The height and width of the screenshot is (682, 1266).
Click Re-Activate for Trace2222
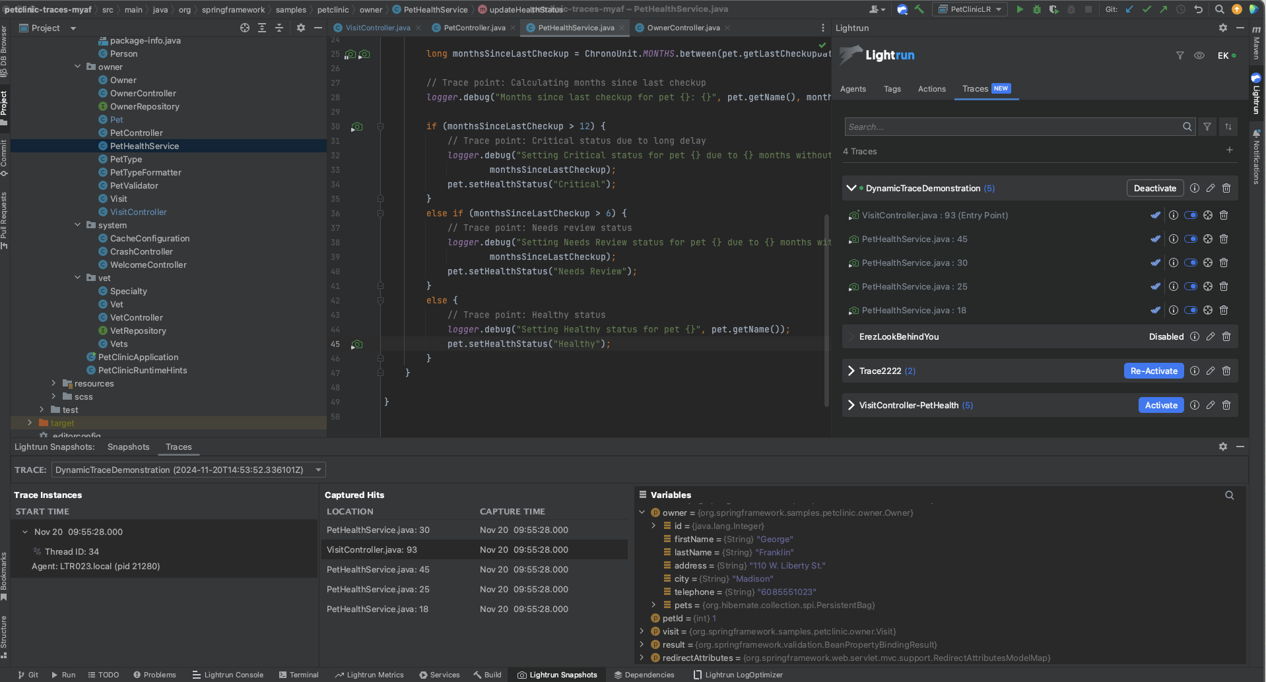(x=1153, y=371)
